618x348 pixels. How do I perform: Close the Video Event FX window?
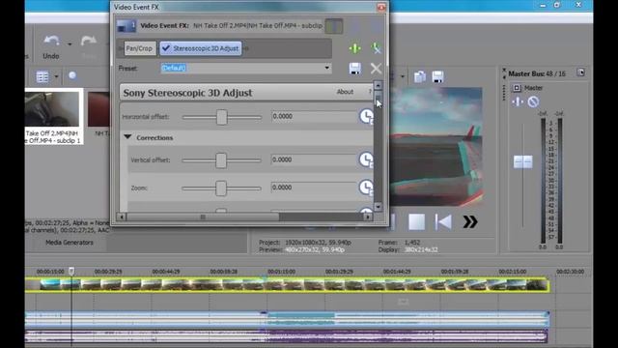(381, 7)
